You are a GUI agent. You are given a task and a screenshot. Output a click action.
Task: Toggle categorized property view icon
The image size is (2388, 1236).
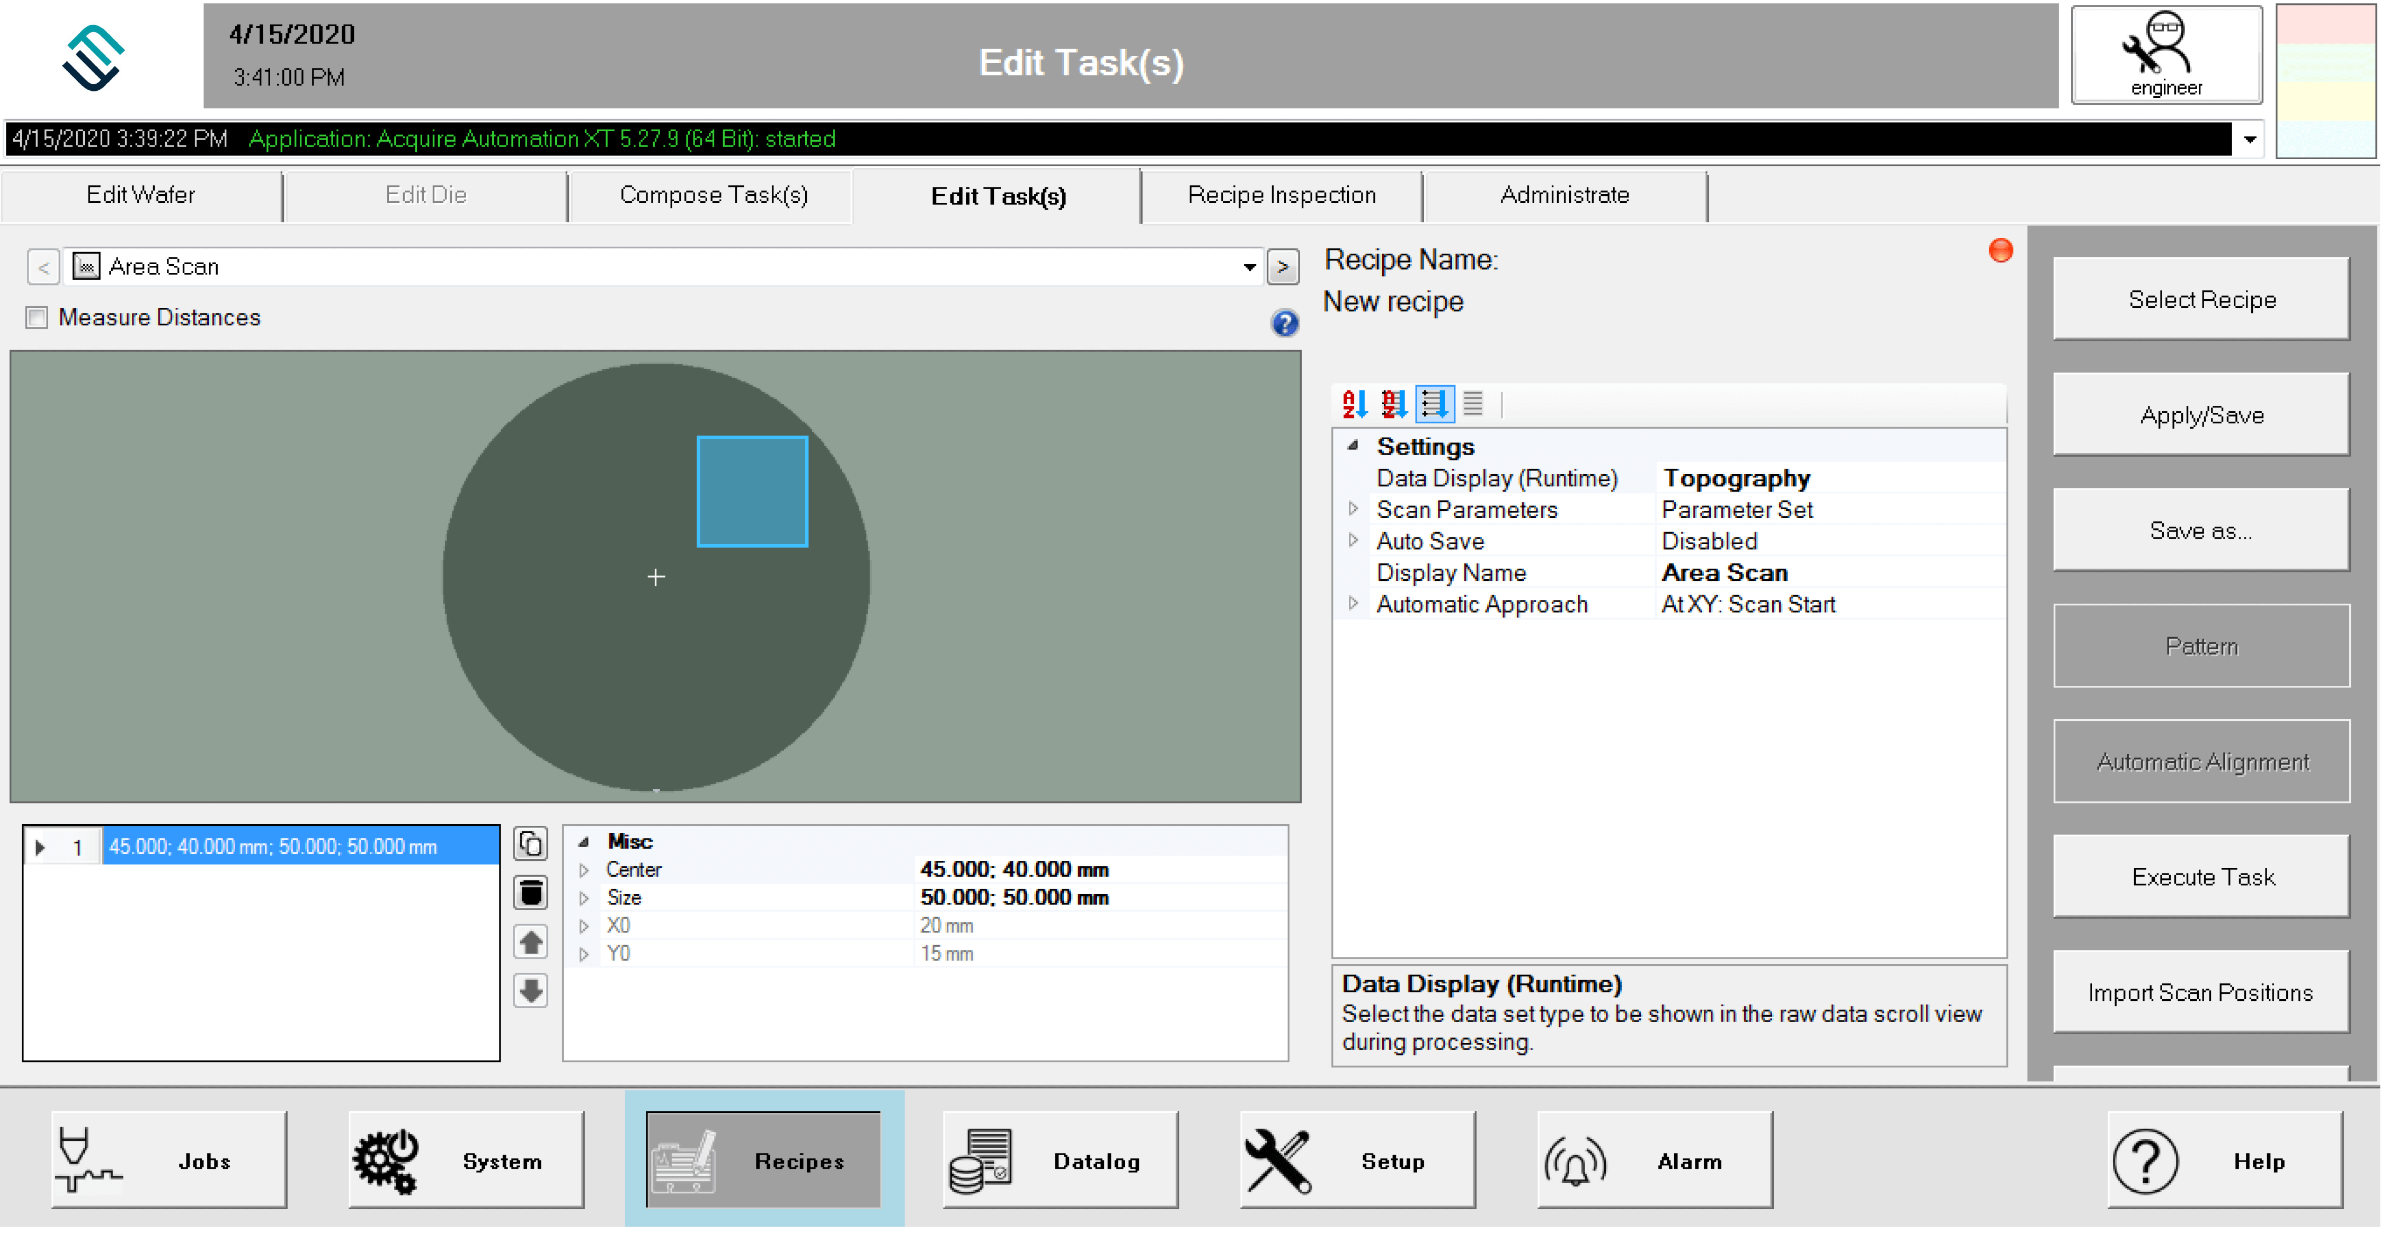[1434, 404]
